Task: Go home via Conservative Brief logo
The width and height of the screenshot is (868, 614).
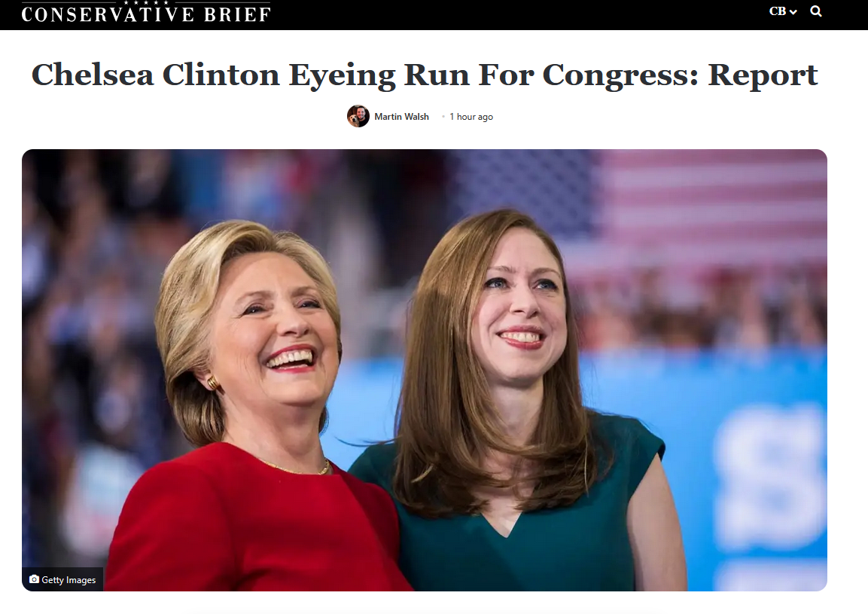Action: 146,12
